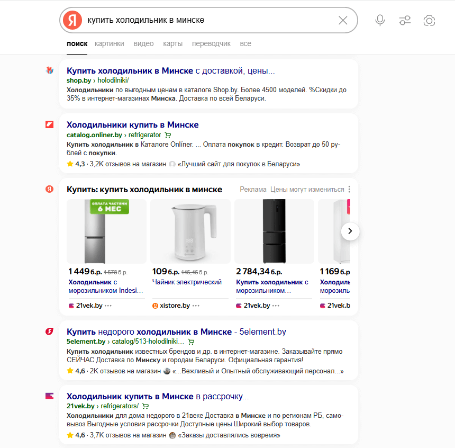Screen dimensions: 455x448
Task: Click 21vek.by seller under 2 784,34 card
Action: (x=257, y=306)
